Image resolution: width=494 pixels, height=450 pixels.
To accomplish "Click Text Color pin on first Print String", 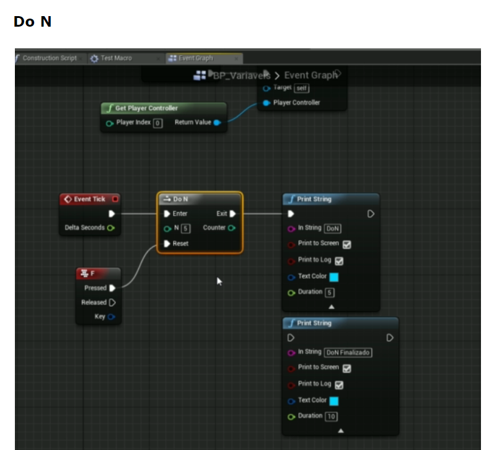I will pos(291,277).
